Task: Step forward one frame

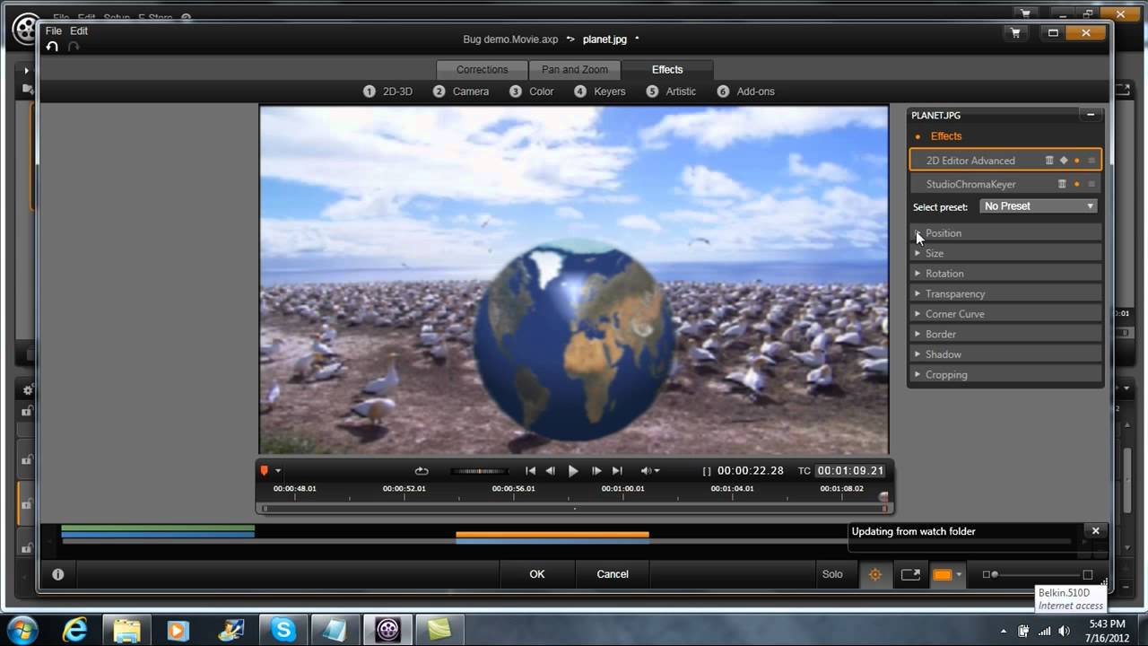Action: tap(596, 471)
